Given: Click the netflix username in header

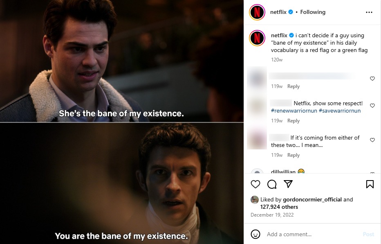Looking at the screenshot, I should [278, 12].
